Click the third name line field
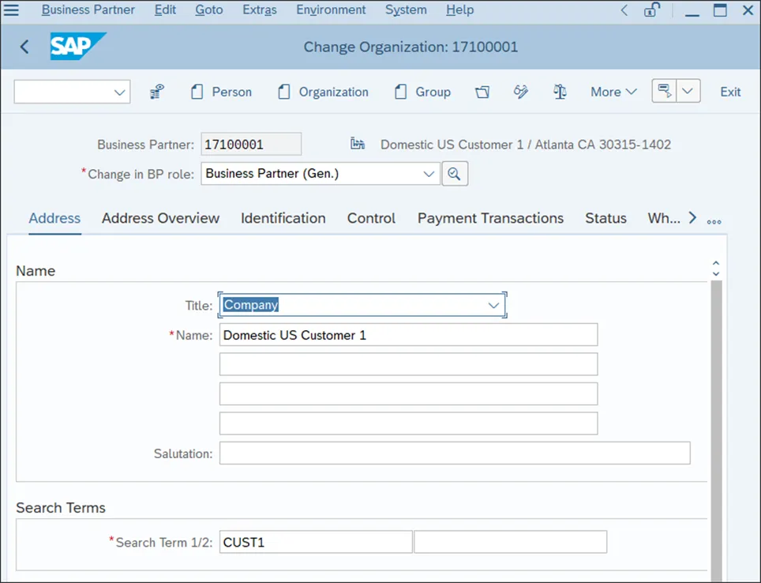The width and height of the screenshot is (761, 583). tap(408, 394)
